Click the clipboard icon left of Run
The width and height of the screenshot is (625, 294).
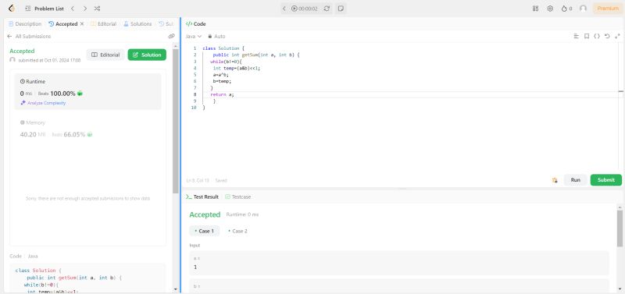(x=555, y=180)
